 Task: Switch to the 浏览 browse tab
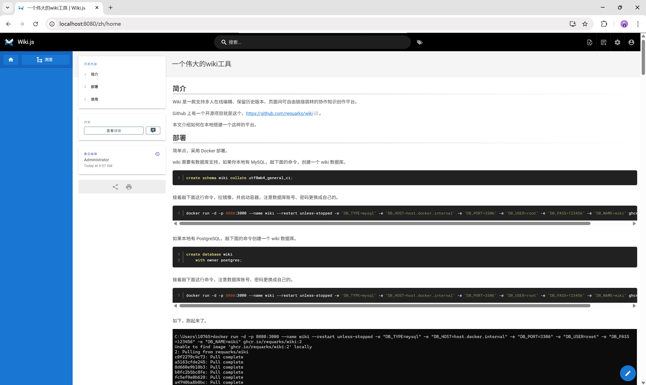pyautogui.click(x=45, y=60)
